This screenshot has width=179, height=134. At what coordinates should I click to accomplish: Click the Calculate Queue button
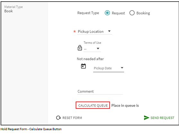[93, 105]
